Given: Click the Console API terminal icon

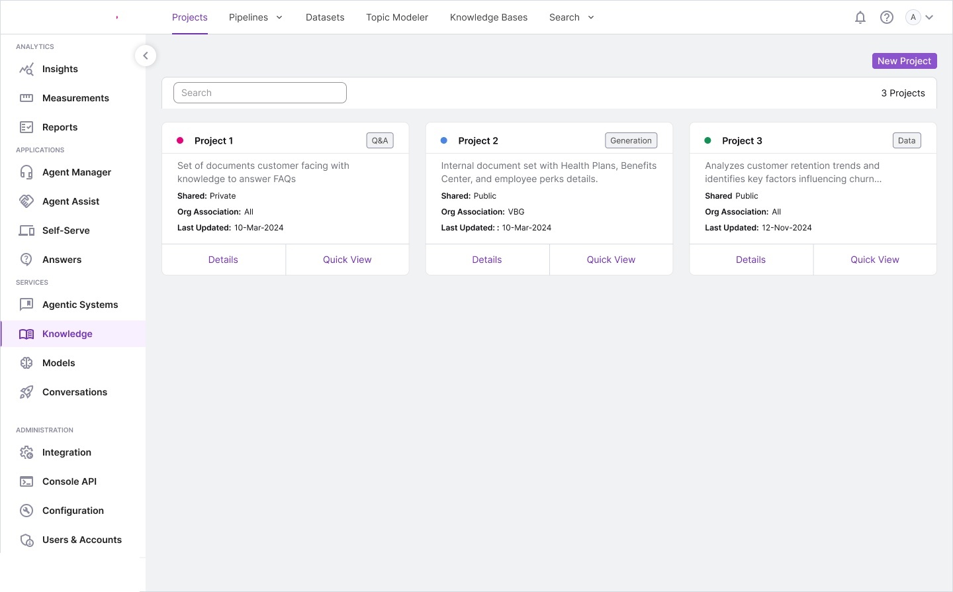Looking at the screenshot, I should pos(26,482).
